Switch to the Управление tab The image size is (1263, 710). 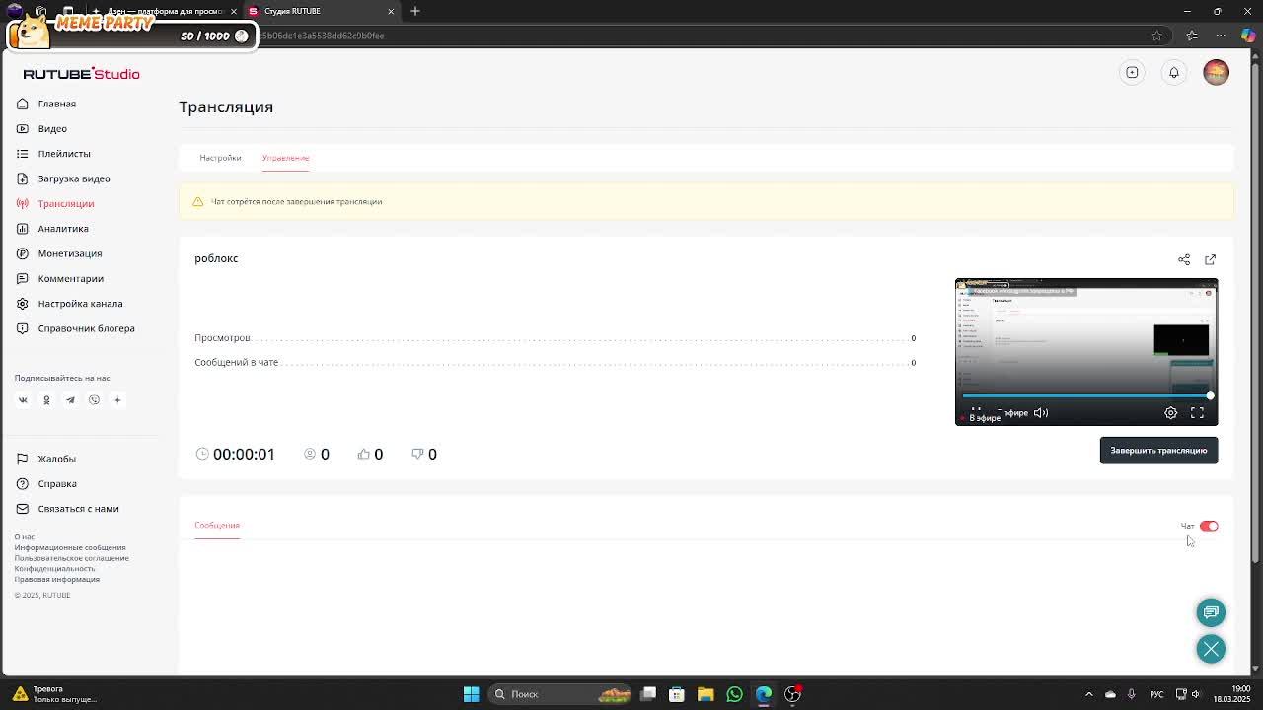[x=285, y=158]
